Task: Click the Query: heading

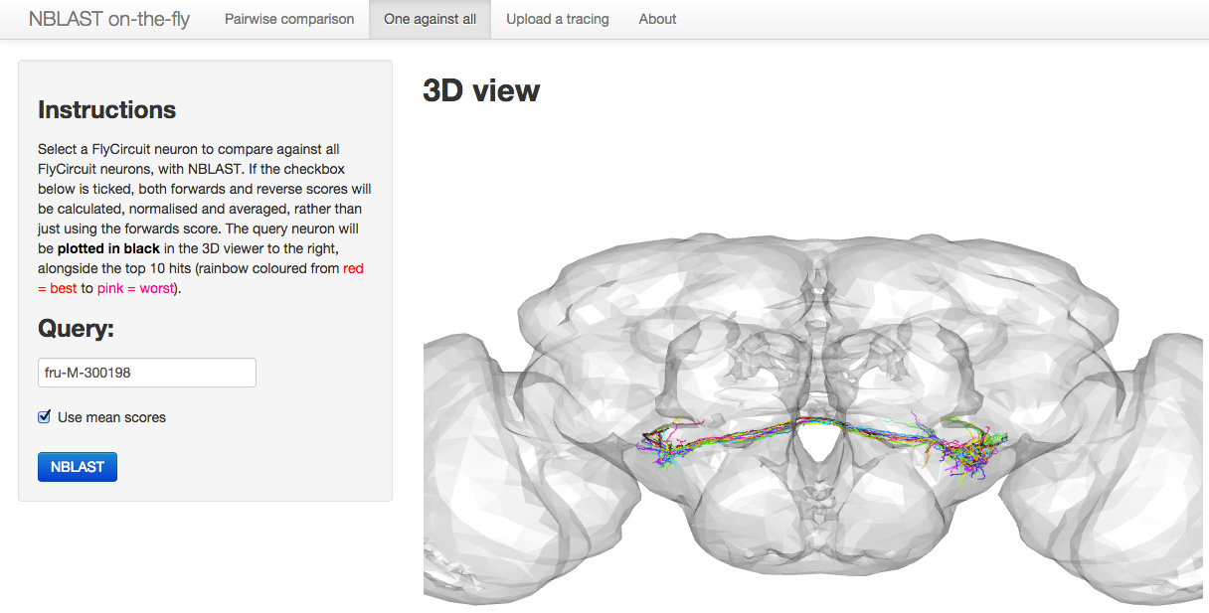Action: pyautogui.click(x=77, y=329)
